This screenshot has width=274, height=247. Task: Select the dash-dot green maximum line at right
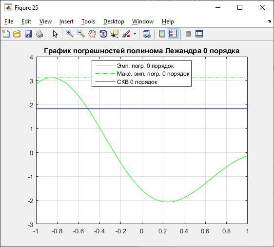(x=219, y=78)
